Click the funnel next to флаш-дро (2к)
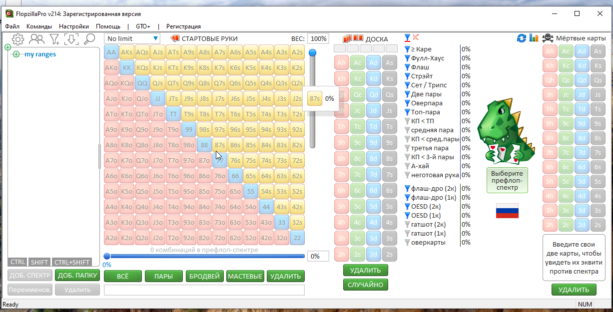The width and height of the screenshot is (613, 312). point(407,189)
